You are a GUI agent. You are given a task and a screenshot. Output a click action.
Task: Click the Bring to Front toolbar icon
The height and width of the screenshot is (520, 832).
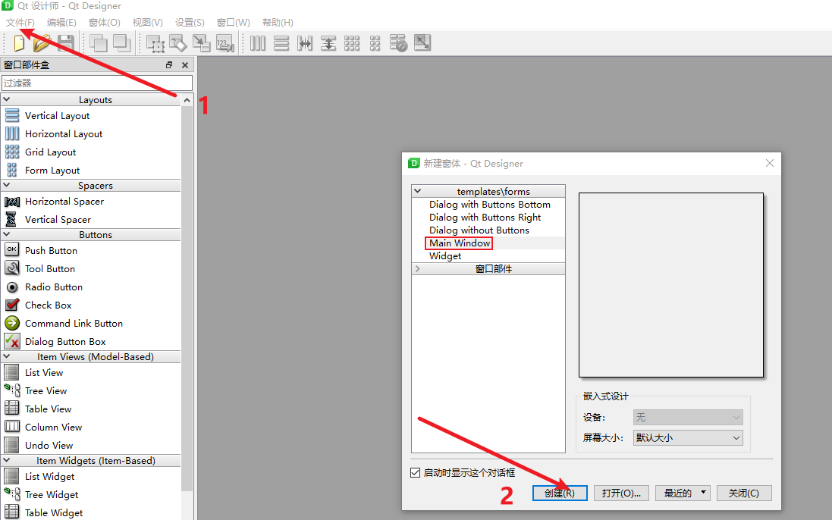pyautogui.click(x=121, y=43)
